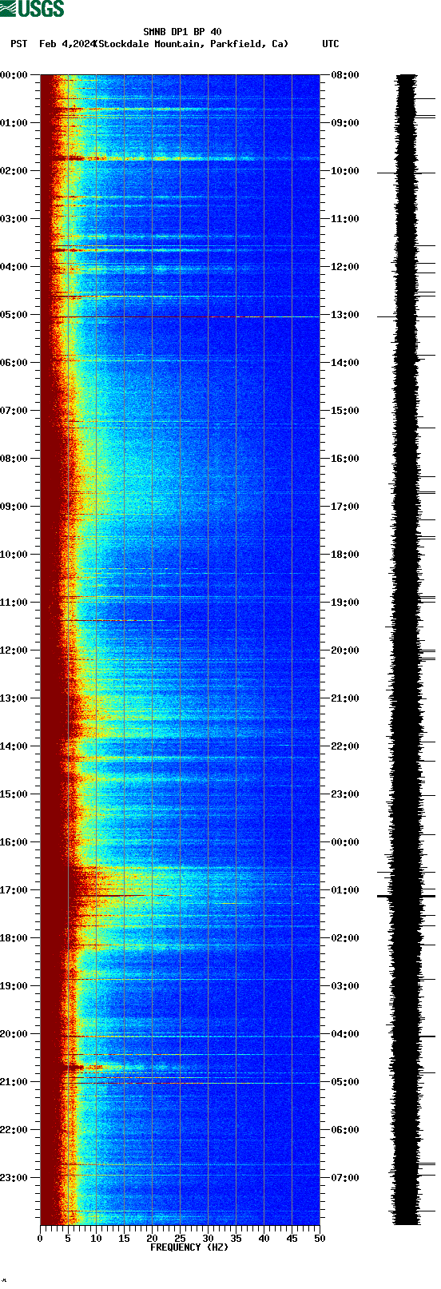Click the '50' tick label on the frequency axis
The image size is (441, 1289).
(320, 1239)
